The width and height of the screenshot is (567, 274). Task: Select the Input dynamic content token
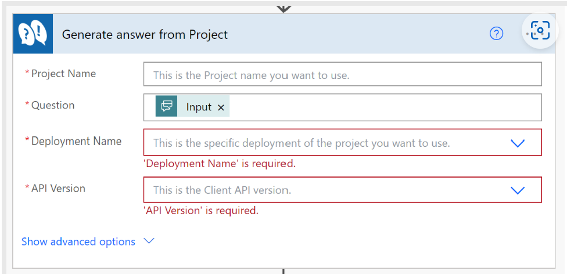point(199,107)
